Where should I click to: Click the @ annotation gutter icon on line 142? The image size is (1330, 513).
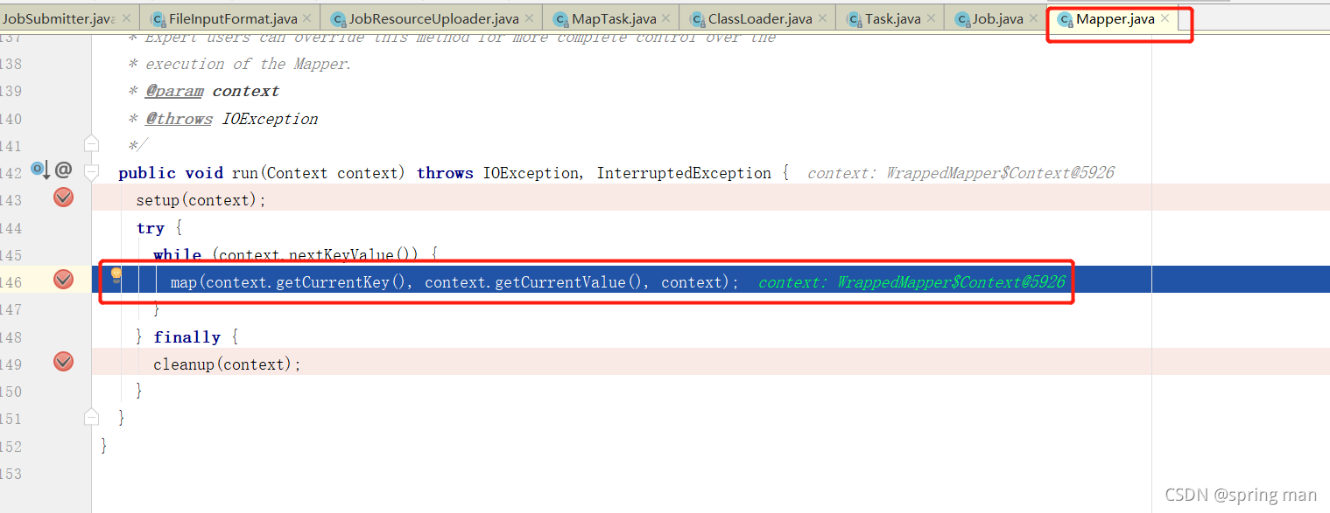64,170
